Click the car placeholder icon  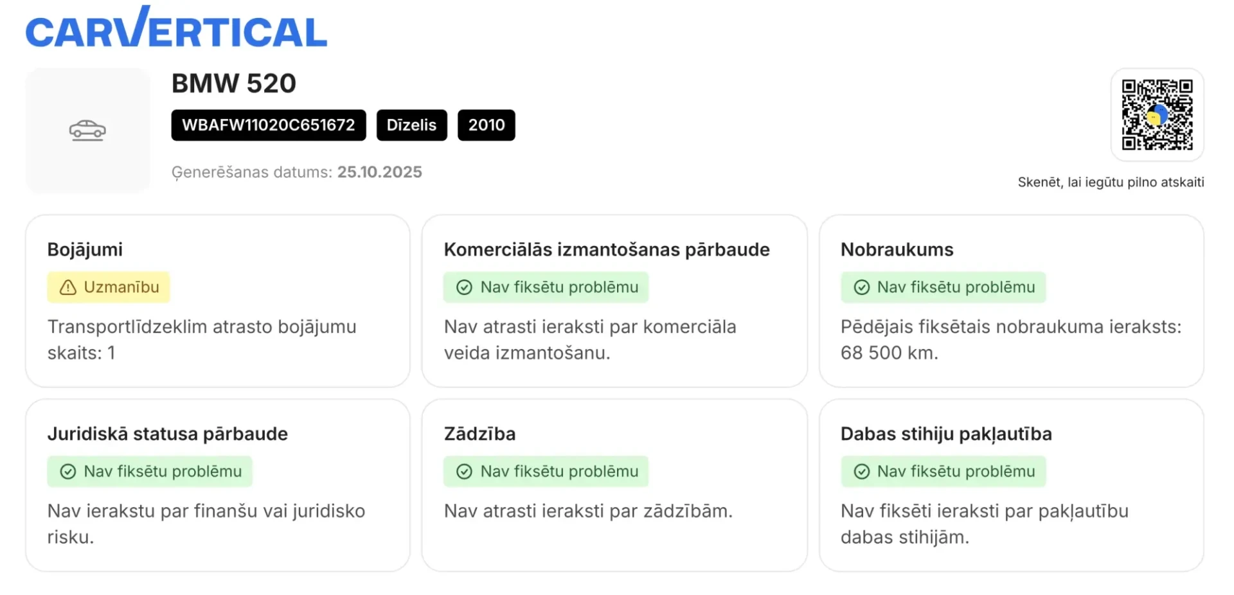coord(87,130)
